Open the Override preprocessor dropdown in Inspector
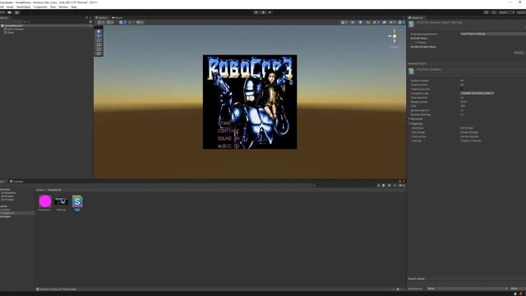Image resolution: width=526 pixels, height=296 pixels. pos(493,34)
